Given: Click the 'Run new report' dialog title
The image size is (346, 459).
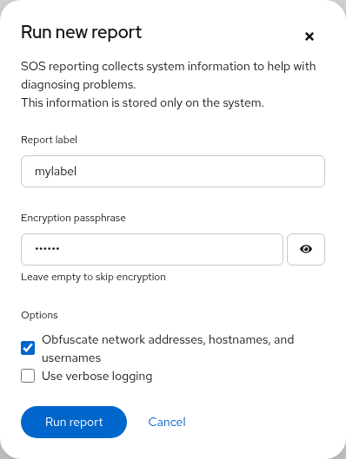Looking at the screenshot, I should [82, 32].
